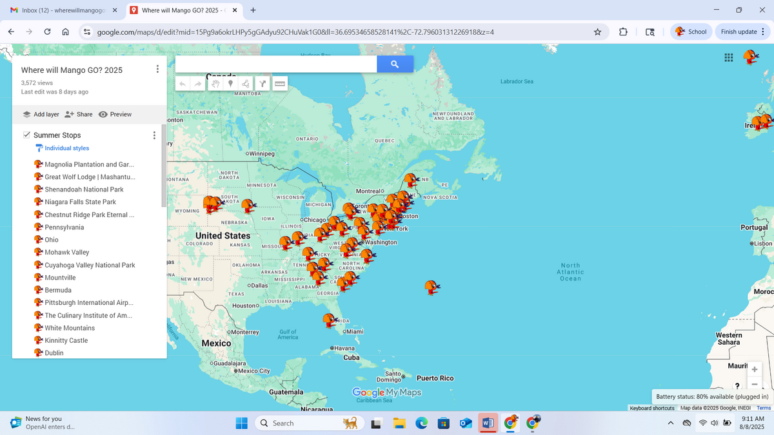This screenshot has width=774, height=435.
Task: Click the address bar URL
Action: [x=295, y=32]
